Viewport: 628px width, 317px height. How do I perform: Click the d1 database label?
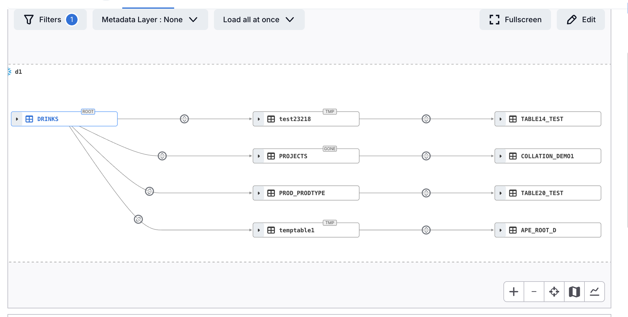pos(18,72)
